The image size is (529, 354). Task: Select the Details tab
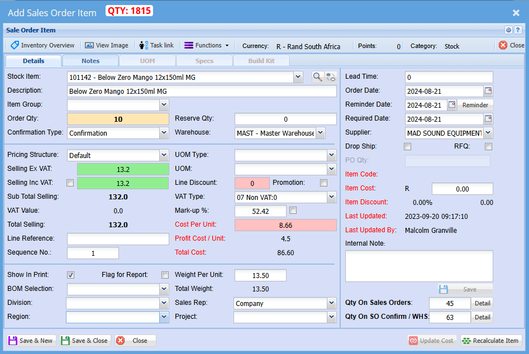coord(34,61)
